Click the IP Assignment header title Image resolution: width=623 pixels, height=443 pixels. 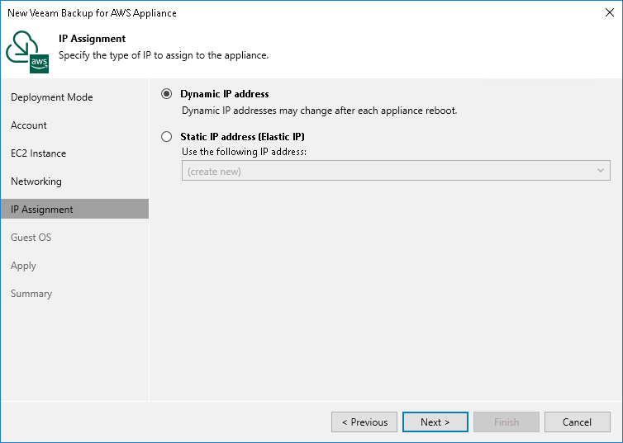[93, 39]
